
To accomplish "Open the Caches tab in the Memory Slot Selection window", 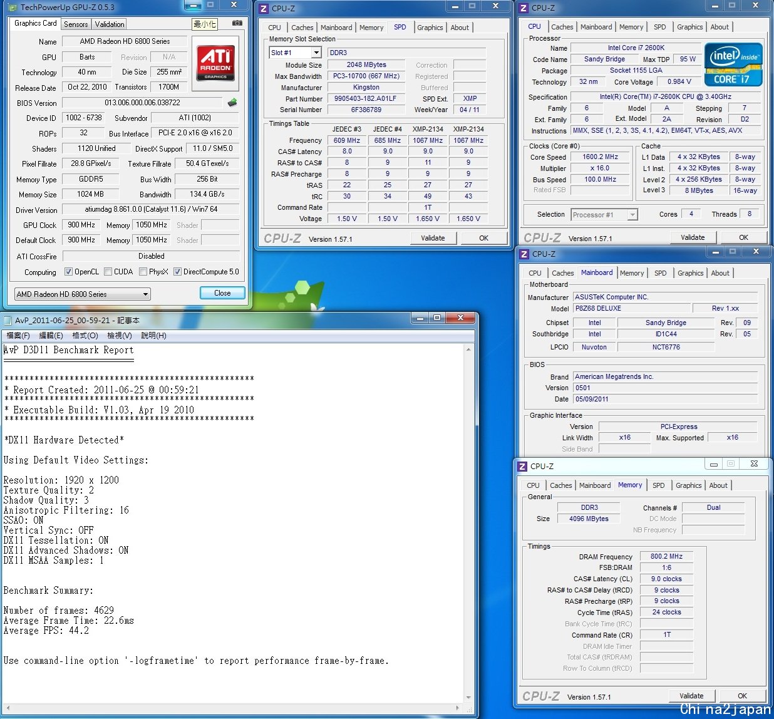I will click(x=302, y=28).
